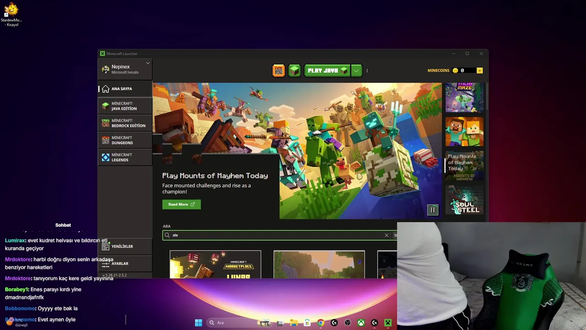Click the launcher version number text

[114, 275]
